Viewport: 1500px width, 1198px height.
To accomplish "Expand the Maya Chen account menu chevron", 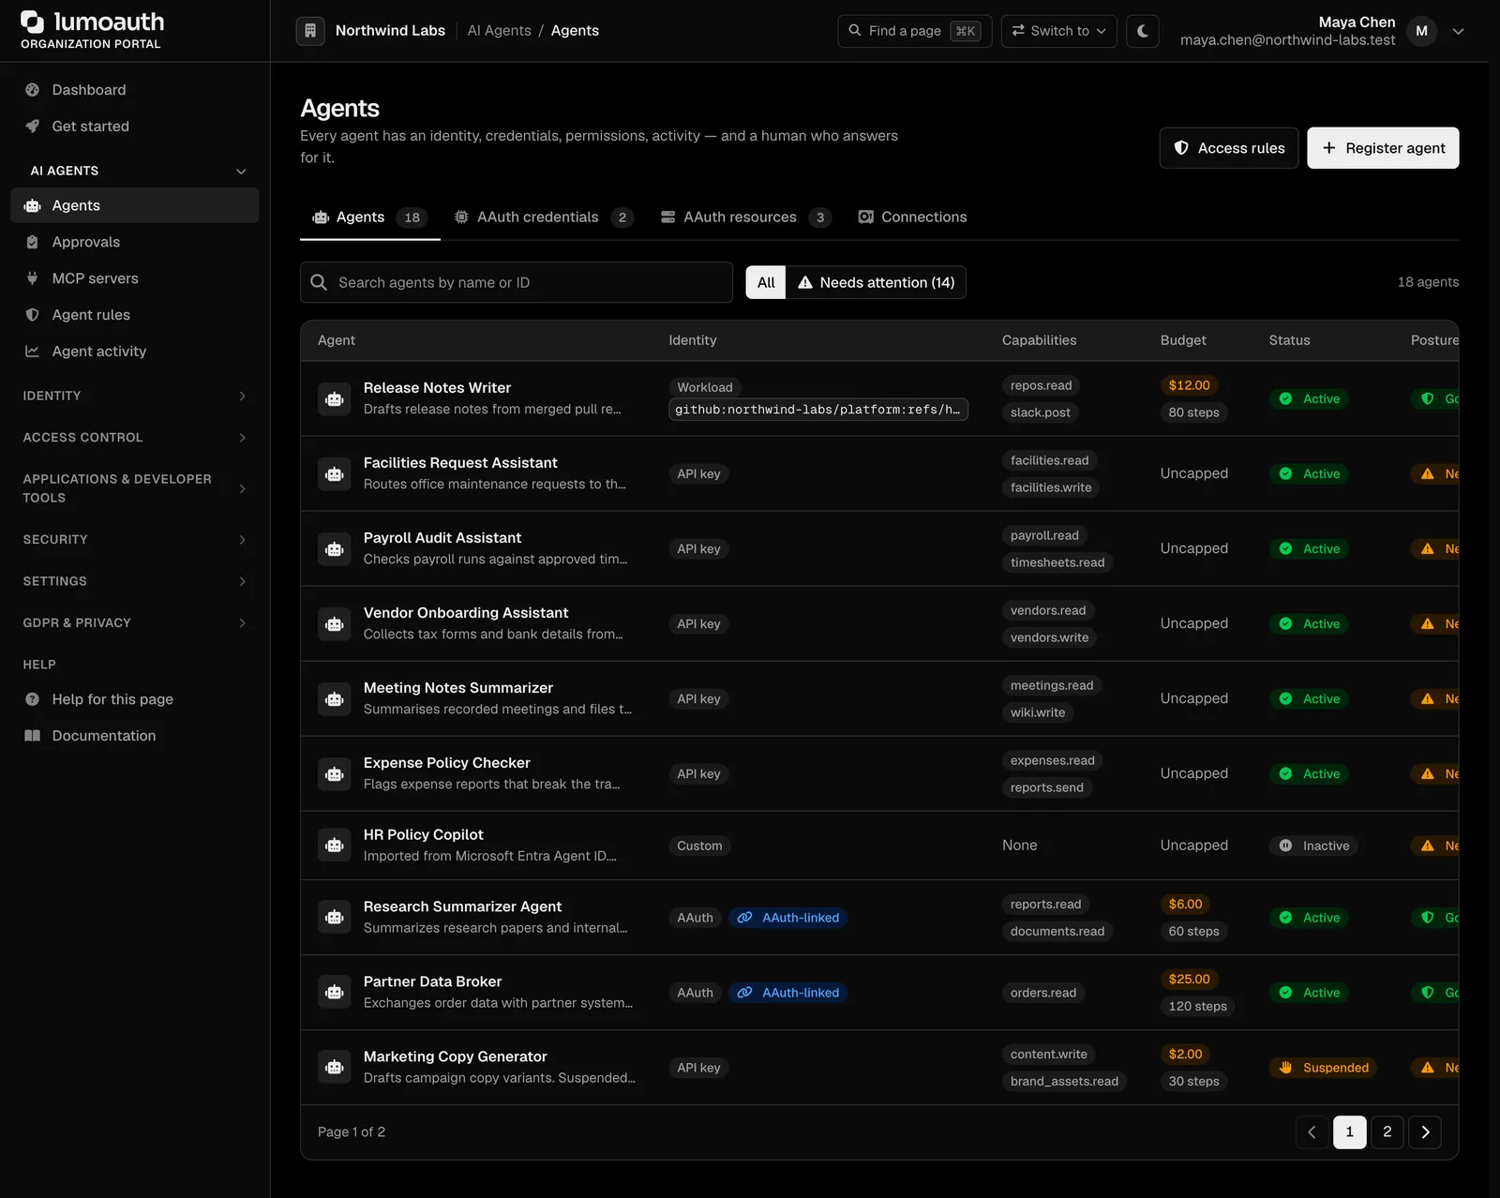I will 1458,31.
